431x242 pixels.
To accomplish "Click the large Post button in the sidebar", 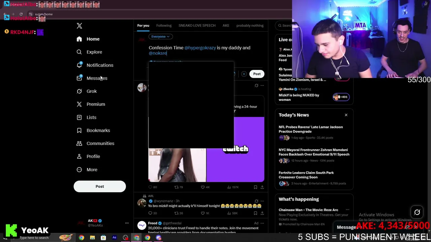I will (x=100, y=187).
